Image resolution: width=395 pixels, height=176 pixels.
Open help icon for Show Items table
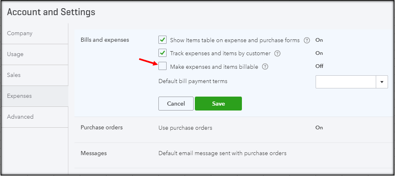coord(307,41)
